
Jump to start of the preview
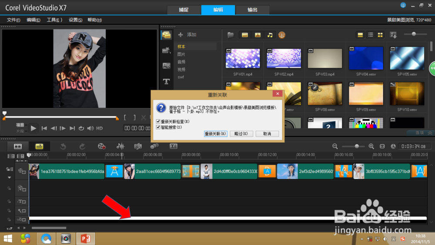44,128
